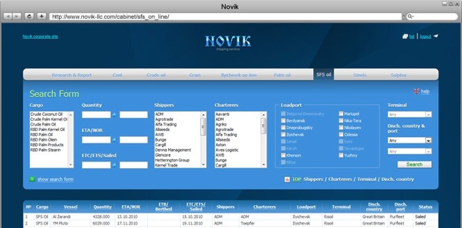Click the Novik logo
Image resolution: width=462 pixels, height=228 pixels.
228,42
